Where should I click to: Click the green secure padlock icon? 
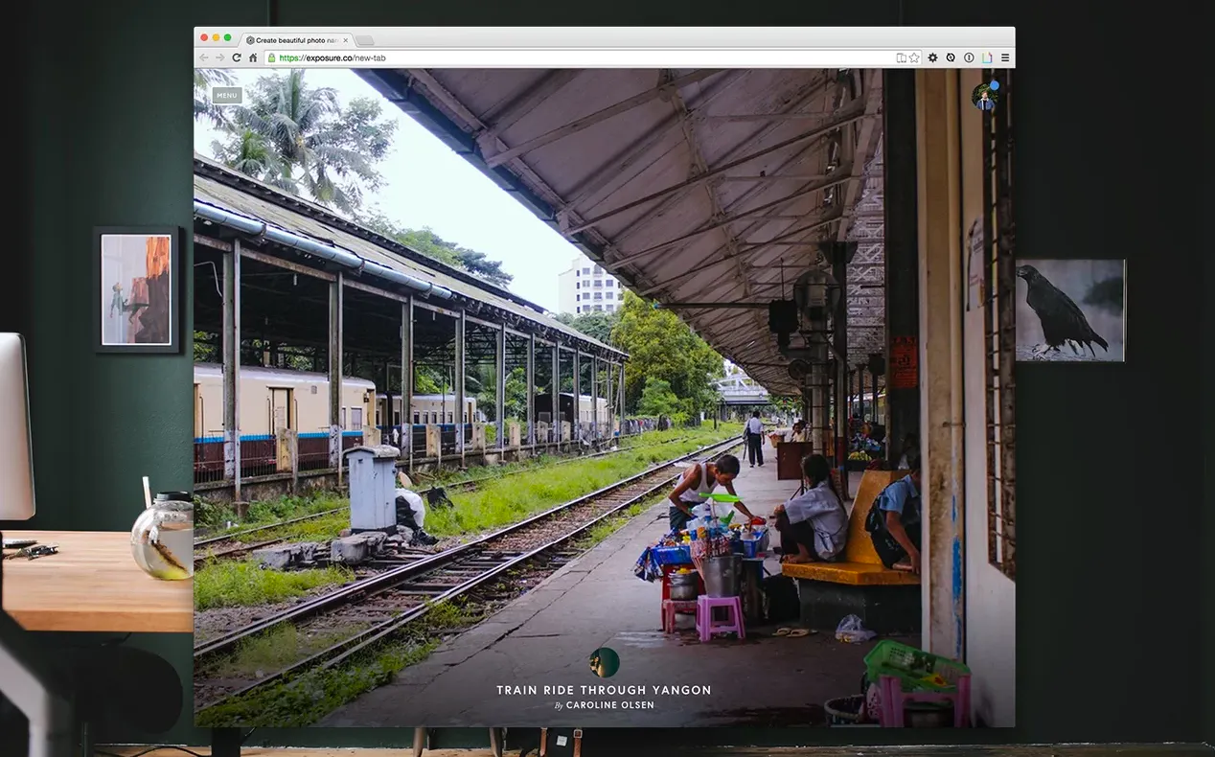tap(272, 57)
